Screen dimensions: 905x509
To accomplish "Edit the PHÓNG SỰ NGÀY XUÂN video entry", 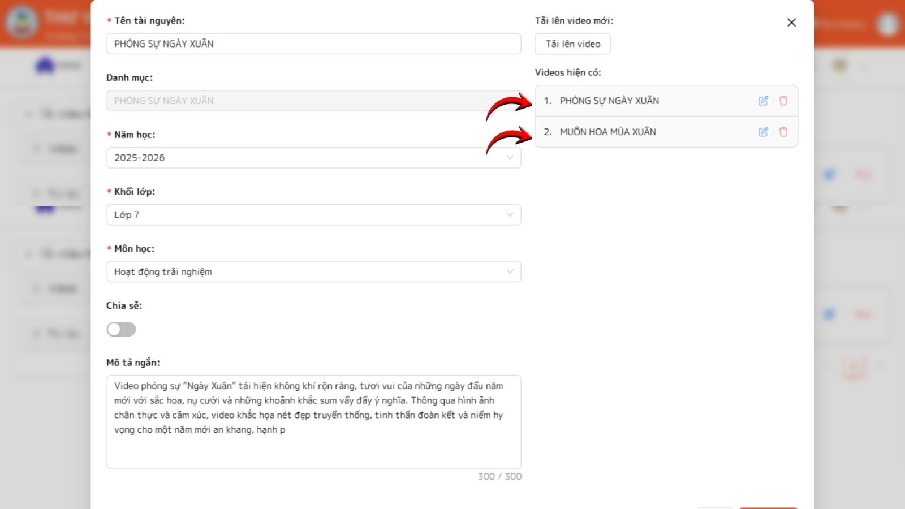I will click(x=763, y=101).
